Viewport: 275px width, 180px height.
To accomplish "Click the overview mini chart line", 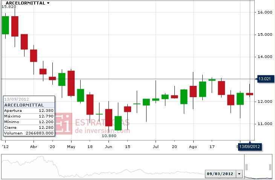I will point(123,166).
